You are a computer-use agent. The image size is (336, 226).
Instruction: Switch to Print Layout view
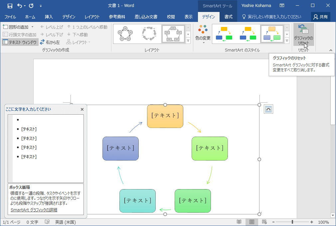[252, 222]
